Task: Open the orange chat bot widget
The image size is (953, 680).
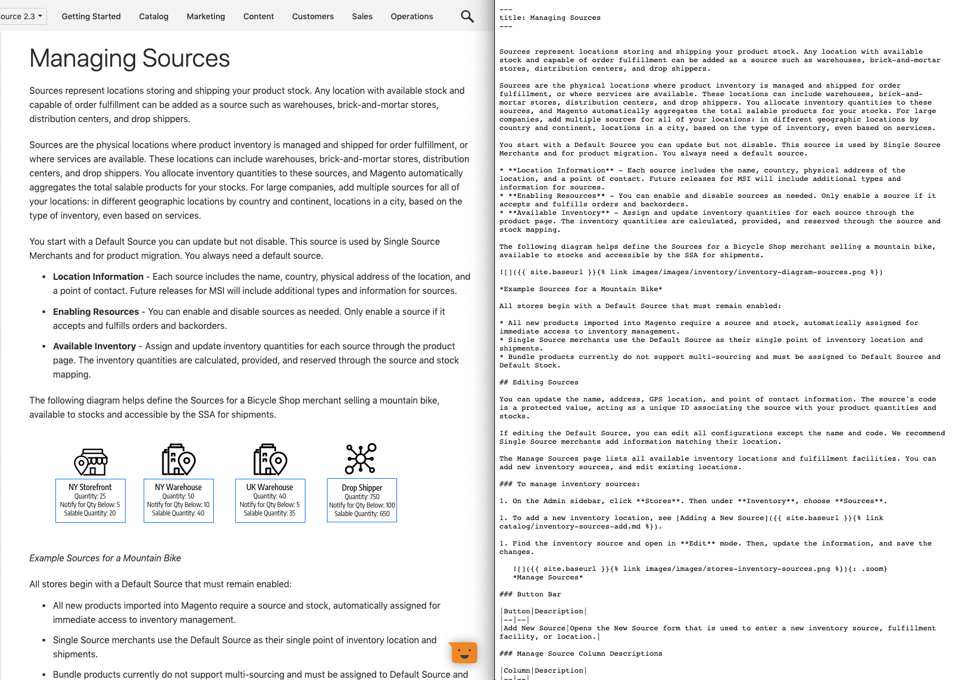Action: tap(464, 652)
